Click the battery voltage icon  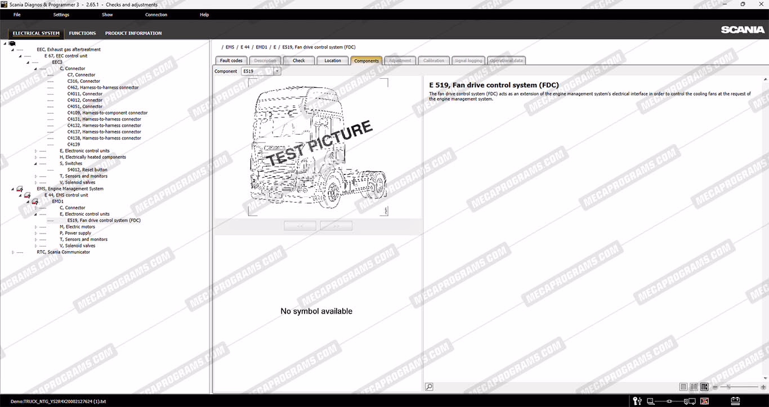(x=735, y=401)
